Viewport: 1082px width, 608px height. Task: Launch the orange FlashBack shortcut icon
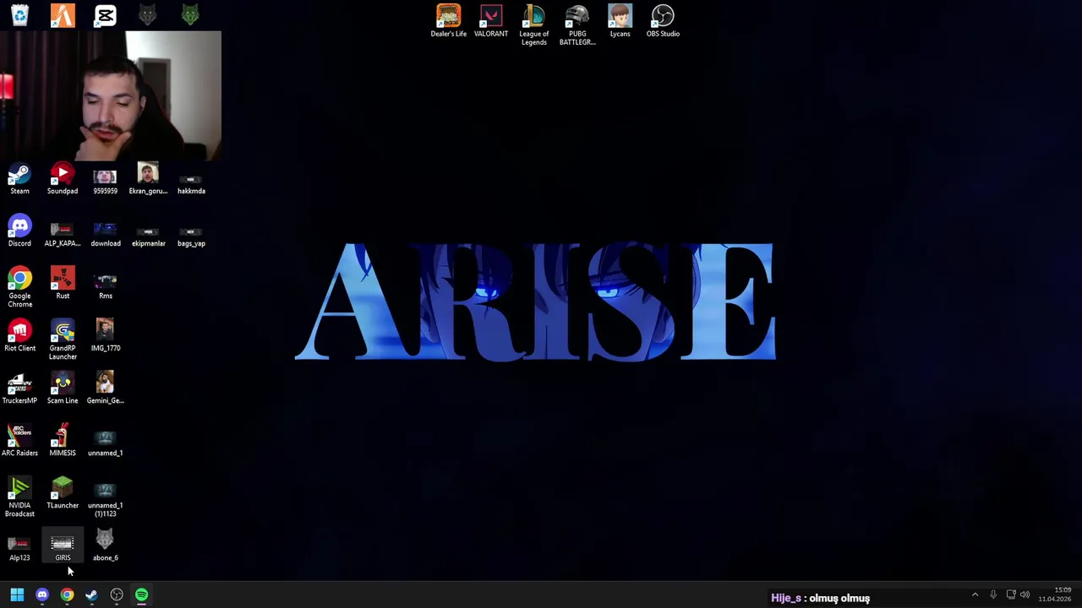click(63, 14)
